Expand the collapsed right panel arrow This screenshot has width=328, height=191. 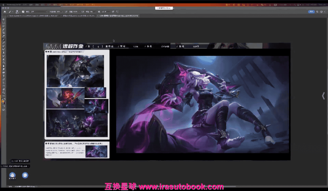(323, 96)
